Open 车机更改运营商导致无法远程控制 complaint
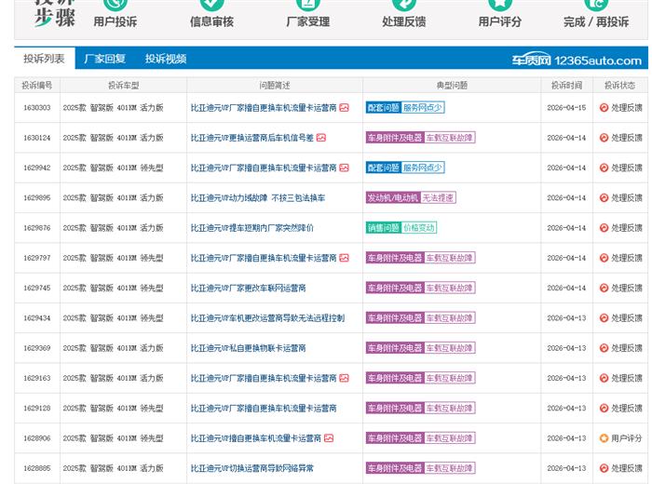652x484 pixels. coord(267,317)
